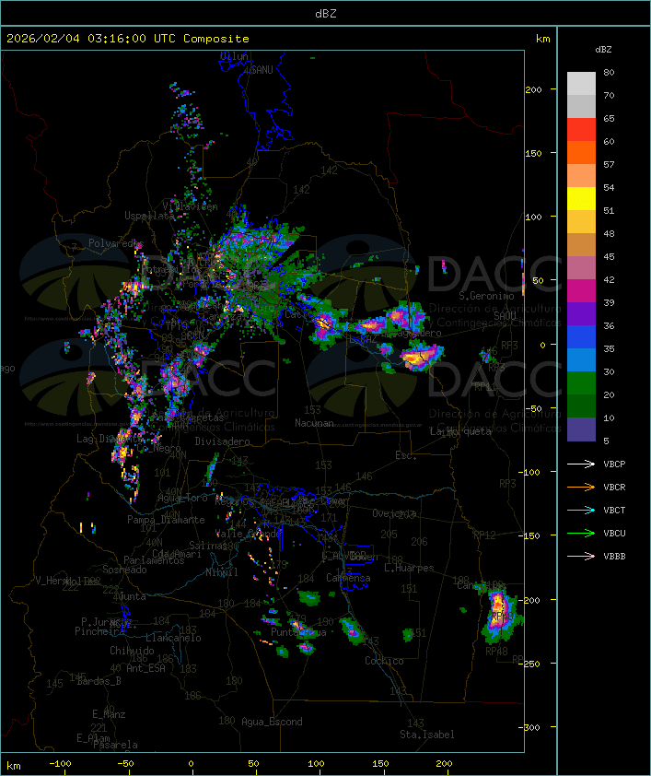Screen dimensions: 651x776
Task: Click the Pampa_Diamante map label
Action: [x=166, y=520]
